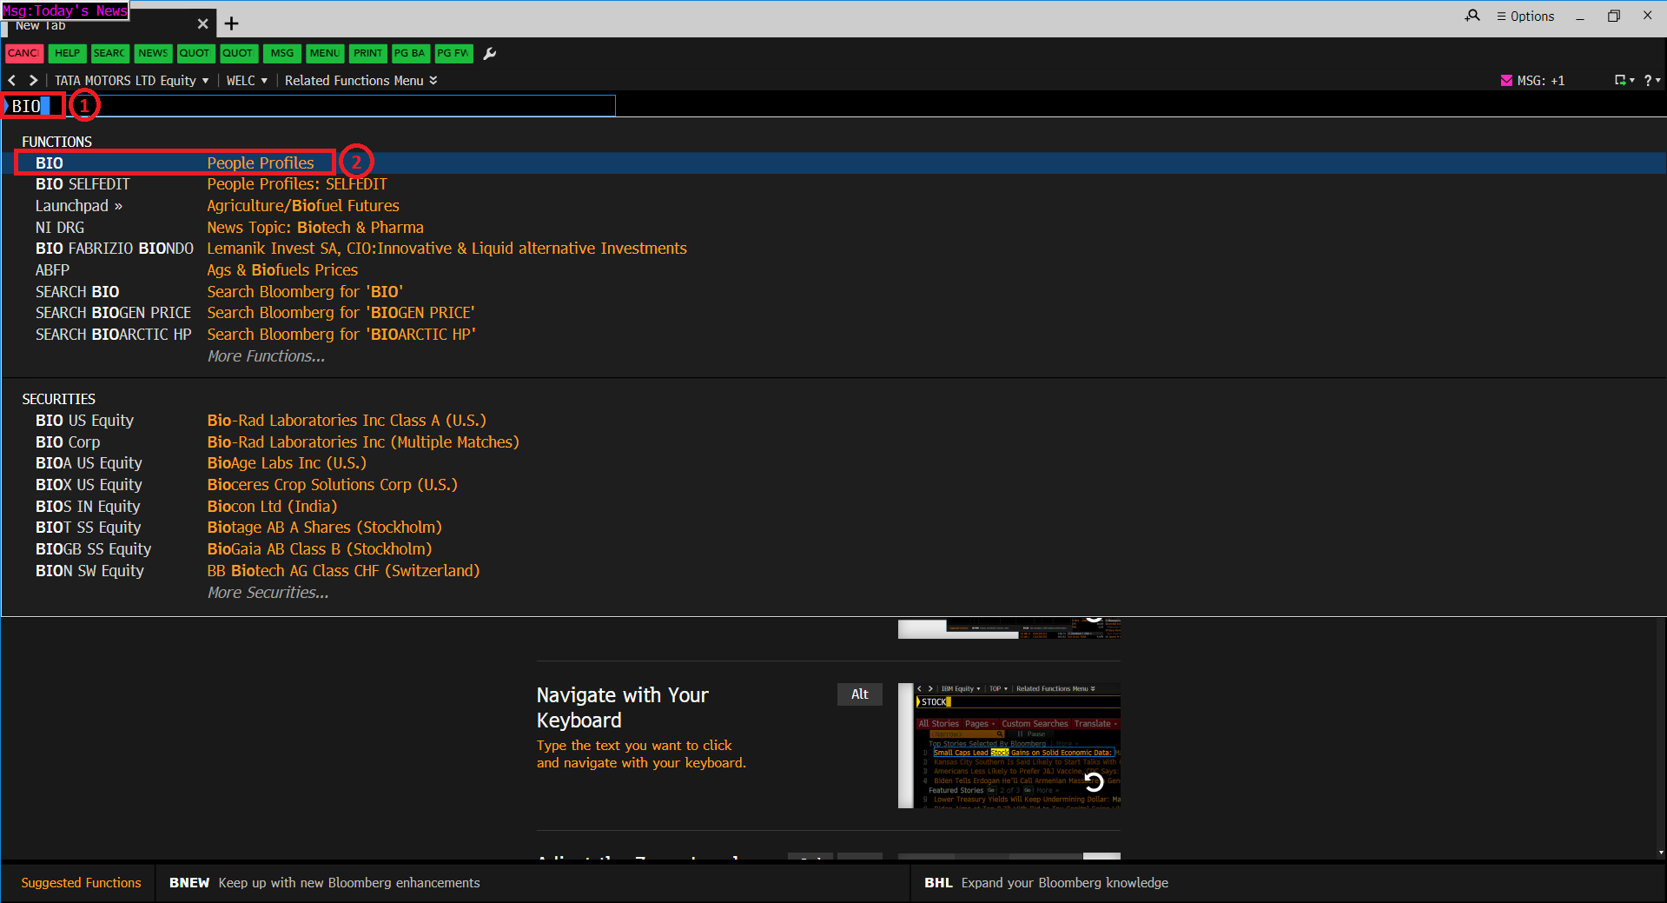This screenshot has width=1667, height=903.
Task: Click the green MSG button
Action: 282,53
